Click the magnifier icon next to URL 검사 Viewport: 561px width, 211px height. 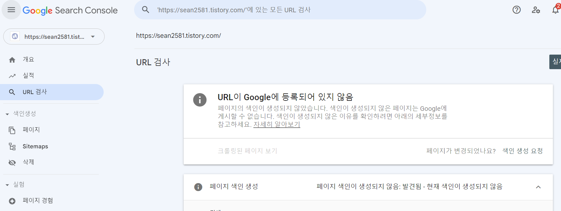click(x=12, y=92)
